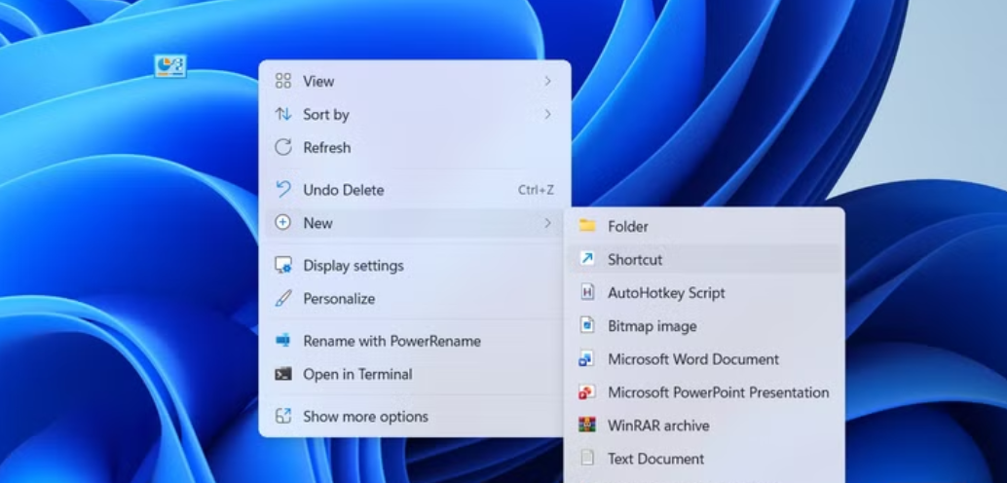1007x483 pixels.
Task: Select the desktop Control Panel shortcut icon
Action: click(170, 65)
